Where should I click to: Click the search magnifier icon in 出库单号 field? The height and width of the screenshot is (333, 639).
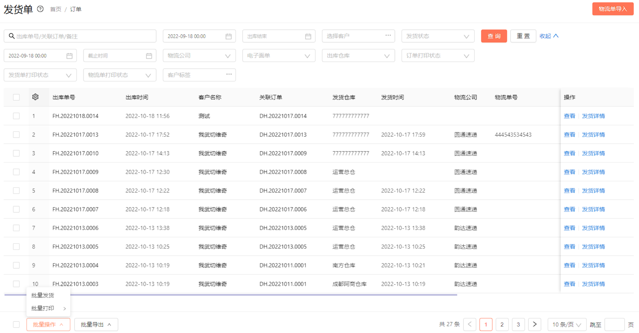pyautogui.click(x=11, y=36)
